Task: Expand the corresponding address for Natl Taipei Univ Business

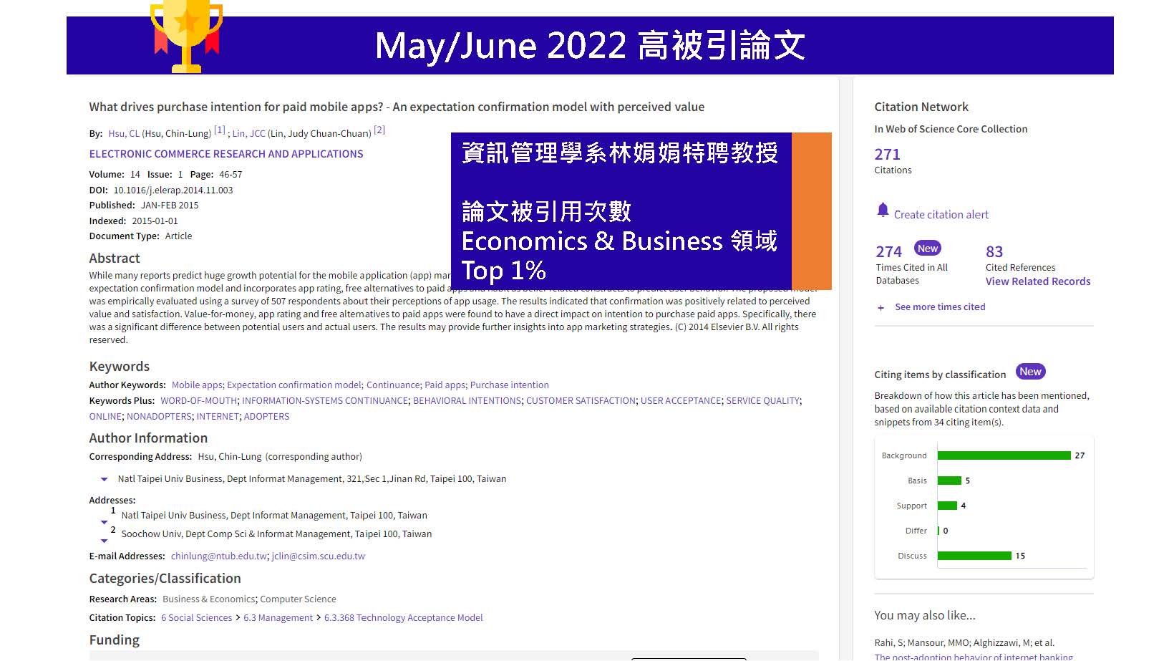Action: [x=104, y=479]
